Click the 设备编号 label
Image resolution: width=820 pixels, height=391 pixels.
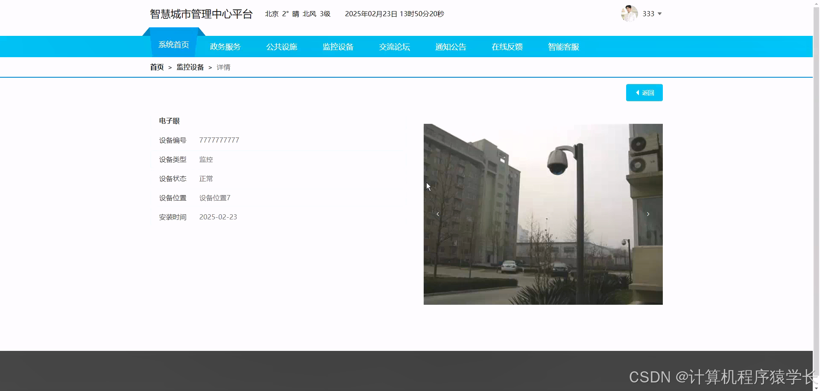(x=173, y=140)
